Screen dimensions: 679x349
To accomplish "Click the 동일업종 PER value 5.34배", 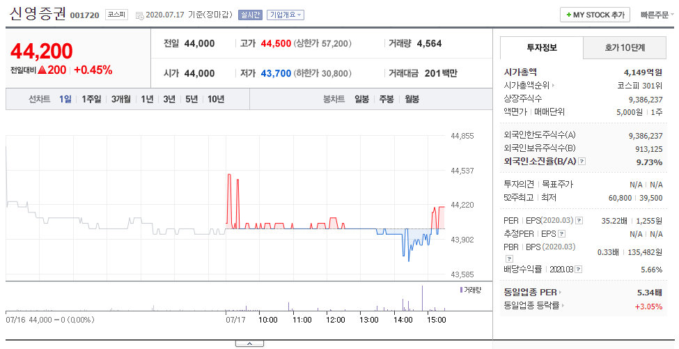I will coord(650,293).
